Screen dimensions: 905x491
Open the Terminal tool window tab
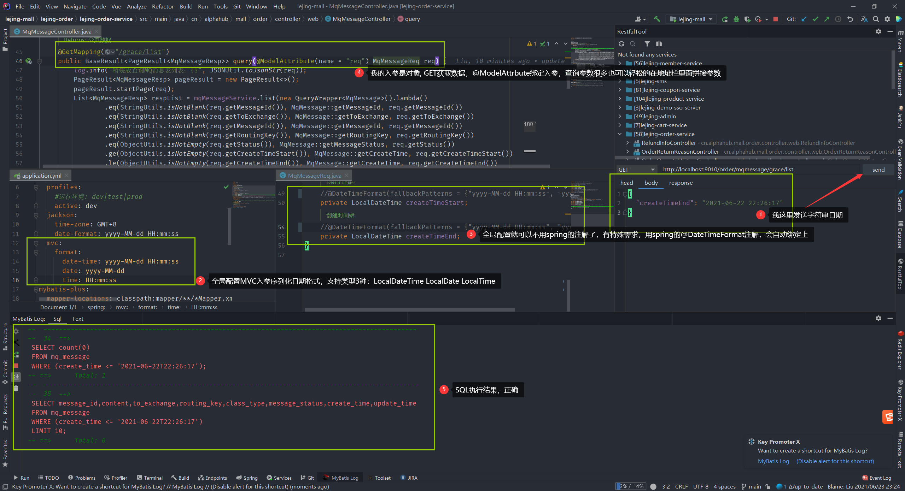(x=150, y=478)
